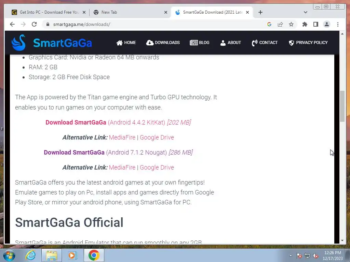Image resolution: width=350 pixels, height=262 pixels.
Task: Open Windows Media Player from taskbar
Action: coord(72,255)
